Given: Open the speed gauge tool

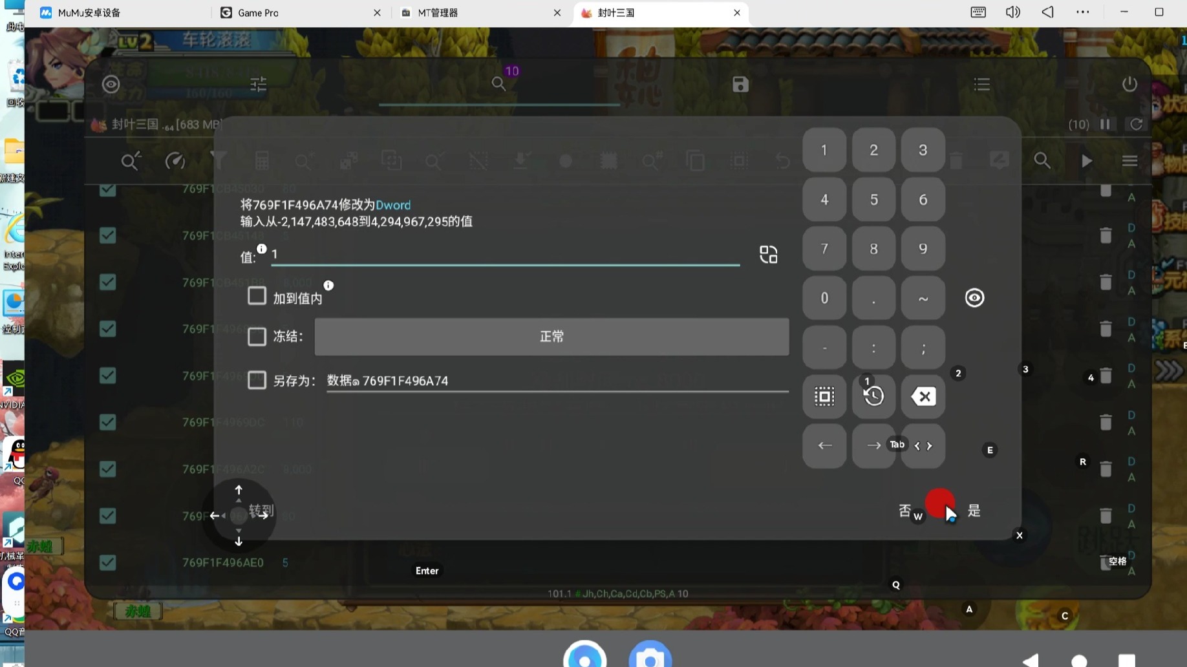Looking at the screenshot, I should click(175, 161).
